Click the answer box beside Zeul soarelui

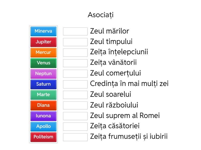75,94
